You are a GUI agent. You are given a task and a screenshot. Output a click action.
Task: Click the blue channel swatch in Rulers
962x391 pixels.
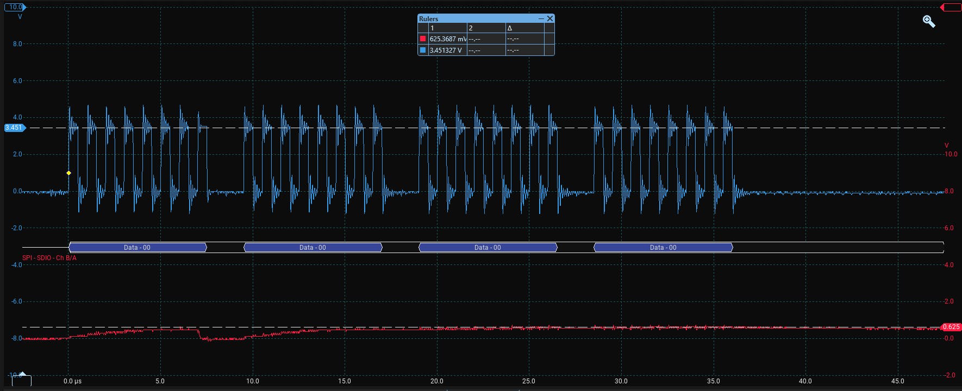[423, 50]
